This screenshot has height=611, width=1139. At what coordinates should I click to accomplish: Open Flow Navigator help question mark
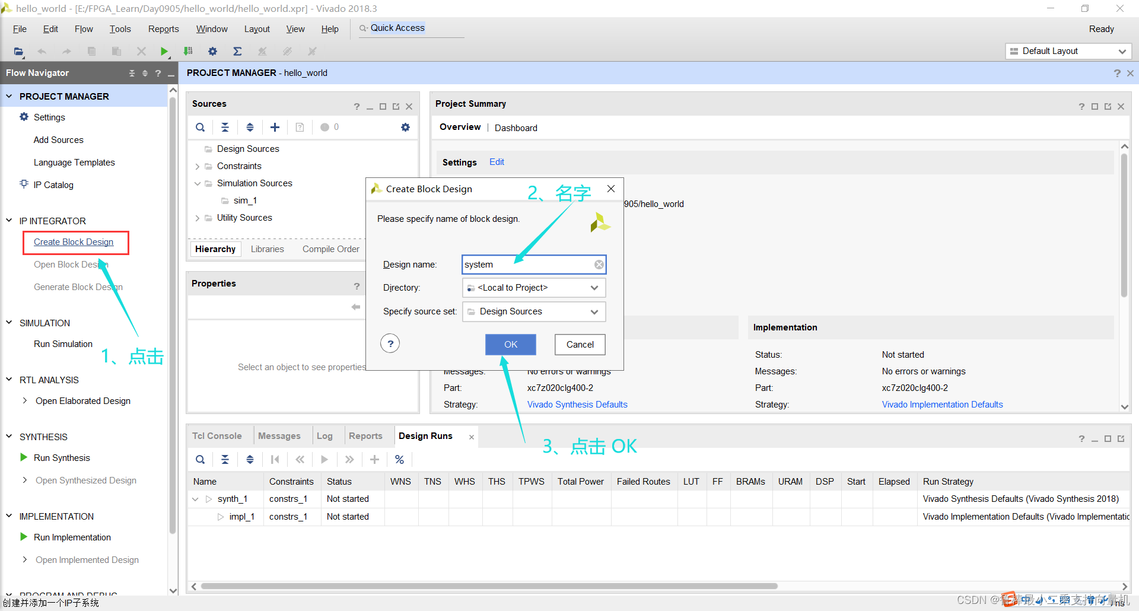[x=158, y=73]
